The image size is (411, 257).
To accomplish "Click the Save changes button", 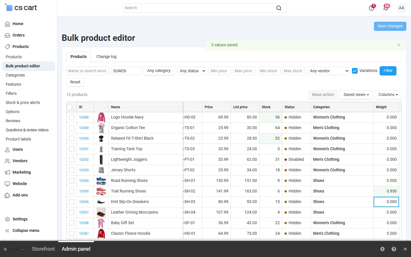I will point(390,26).
